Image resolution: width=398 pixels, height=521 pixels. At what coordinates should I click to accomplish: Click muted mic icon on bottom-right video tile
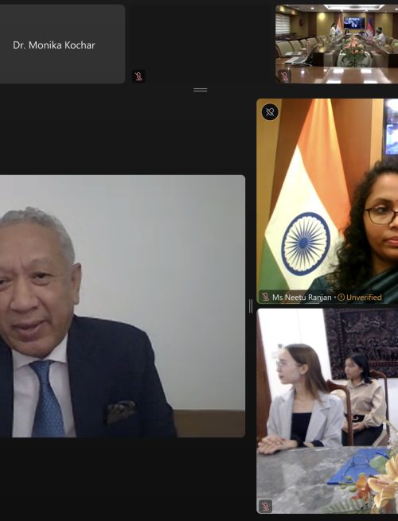[265, 507]
